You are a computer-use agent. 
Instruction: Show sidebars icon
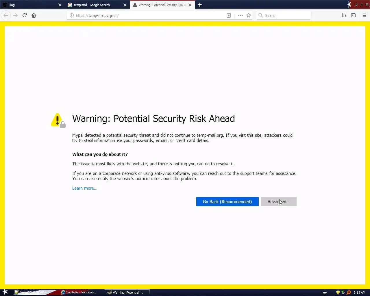353,15
